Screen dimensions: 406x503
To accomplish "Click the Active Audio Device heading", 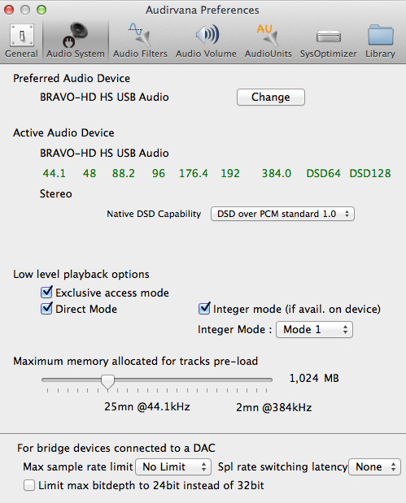I will tap(63, 132).
